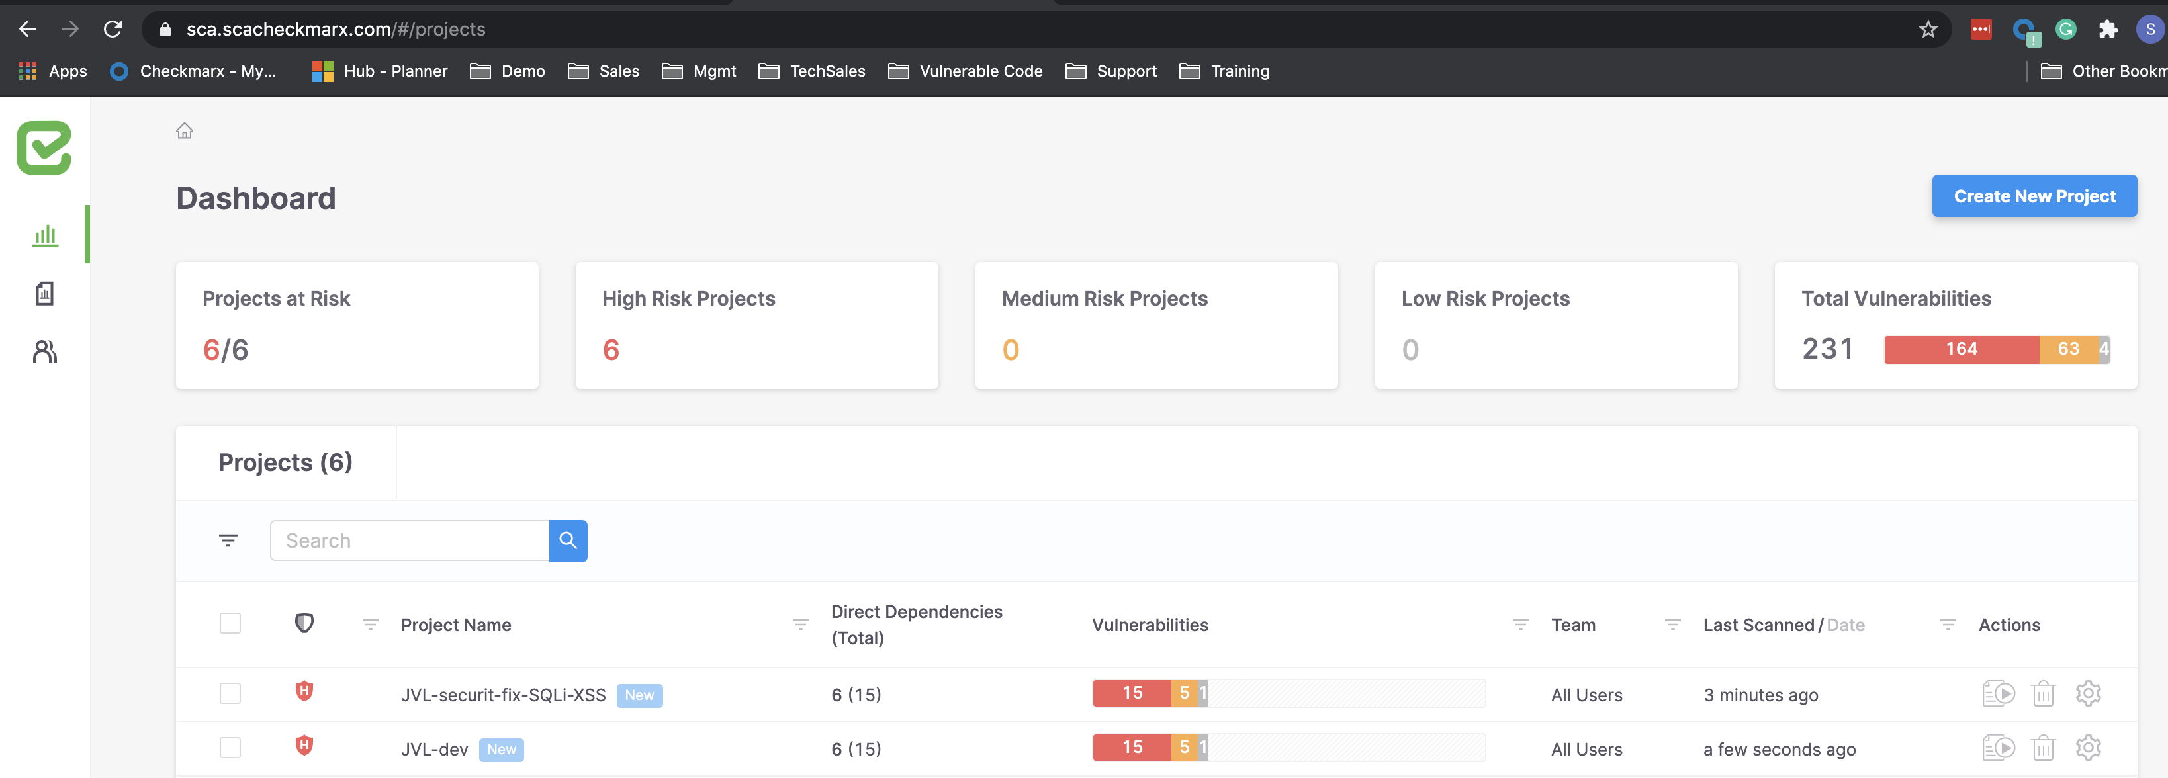Click the Checkmarx logo
The image size is (2168, 778).
click(x=44, y=148)
